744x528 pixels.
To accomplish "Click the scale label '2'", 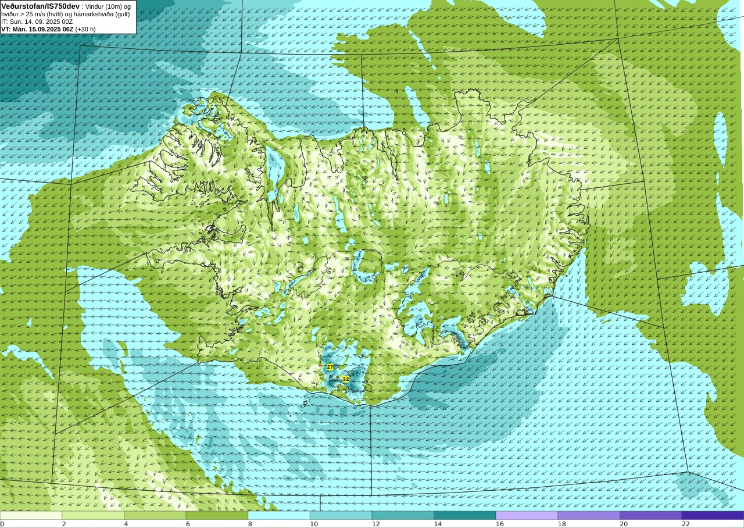I will 64,524.
